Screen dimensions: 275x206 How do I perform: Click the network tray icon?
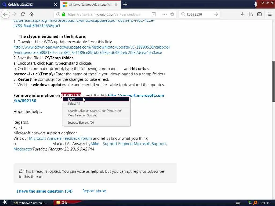[x=250, y=203]
